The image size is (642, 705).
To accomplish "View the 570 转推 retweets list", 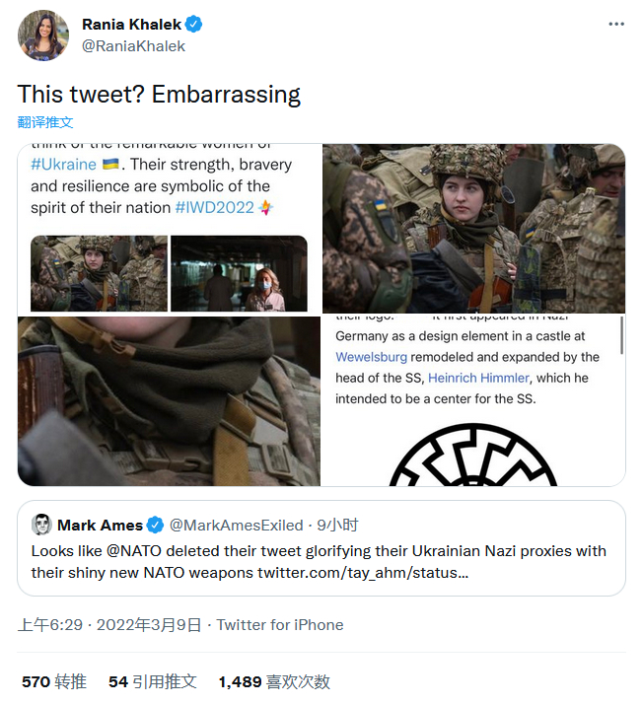I will [54, 681].
